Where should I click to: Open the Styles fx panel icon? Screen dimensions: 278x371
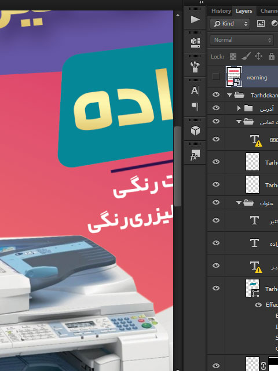195,155
